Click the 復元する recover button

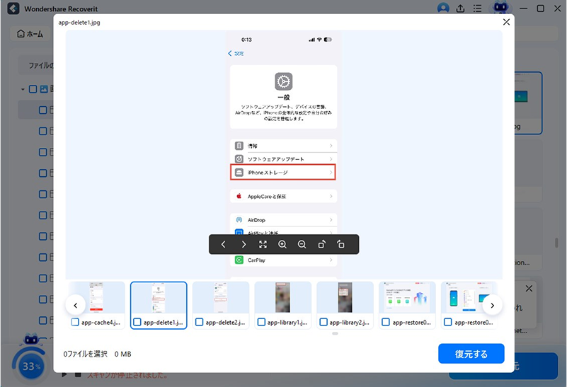click(471, 353)
